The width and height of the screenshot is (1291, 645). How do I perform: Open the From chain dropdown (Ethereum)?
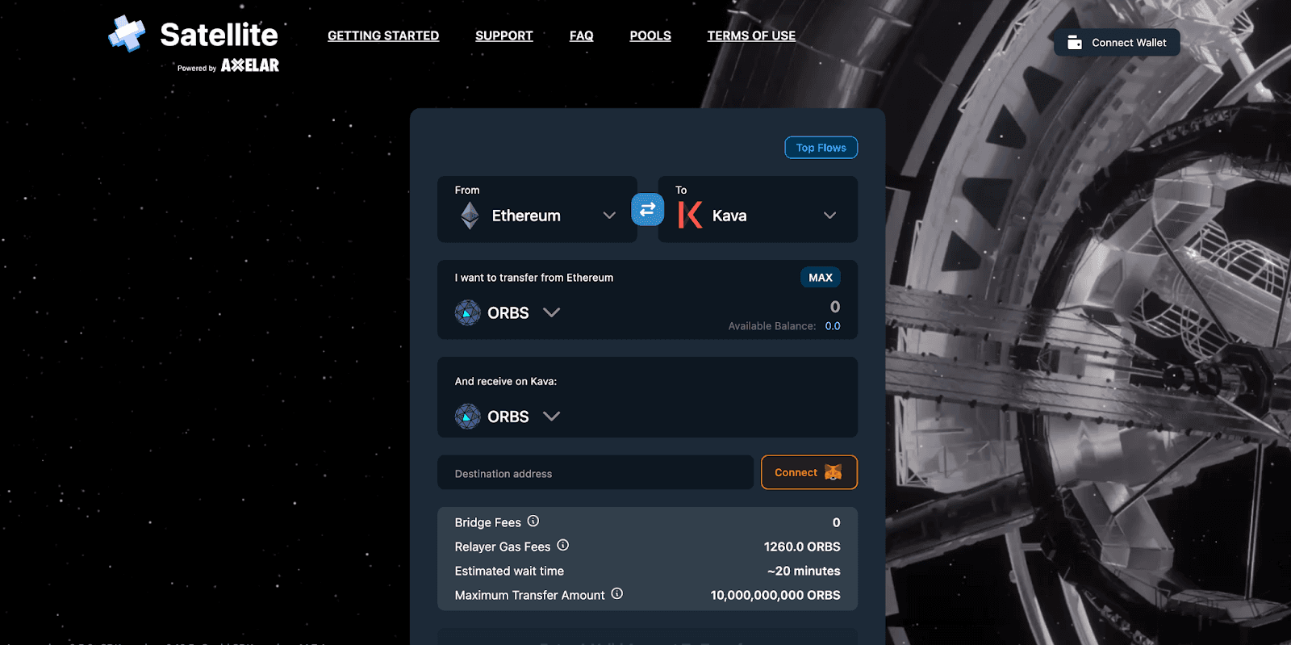pos(537,209)
